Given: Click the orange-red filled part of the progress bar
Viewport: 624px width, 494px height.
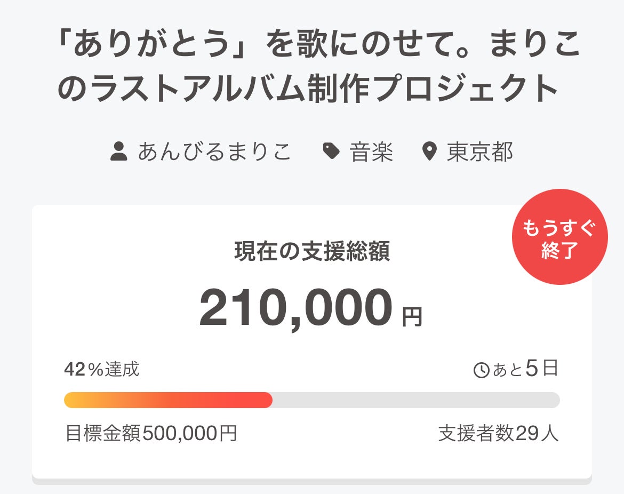Looking at the screenshot, I should [168, 400].
